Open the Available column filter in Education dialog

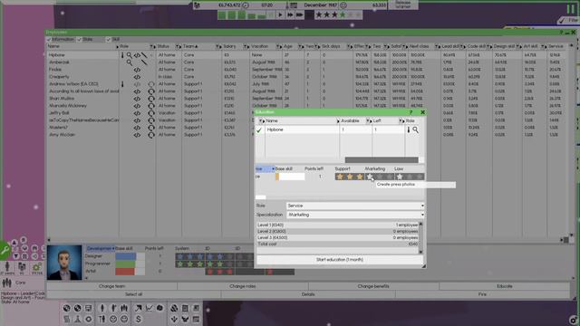coord(368,120)
